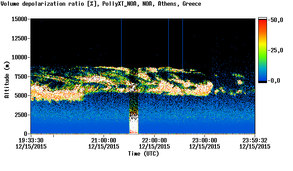Viewport: 293px width, 171px height.
Task: Click the 15000 altitude tick label
Action: pyautogui.click(x=19, y=19)
